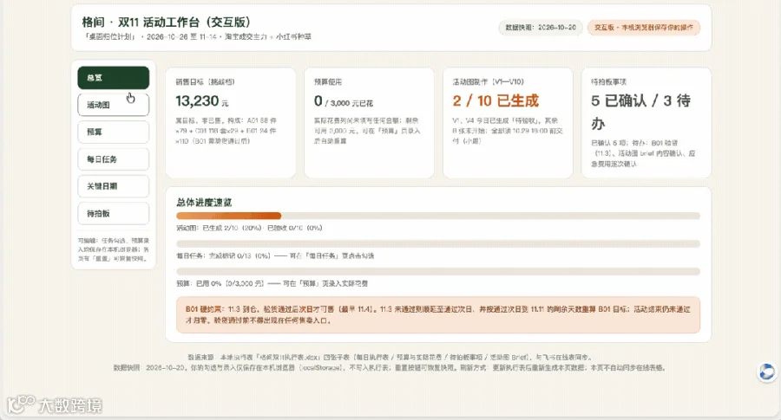Screen dimensions: 781x420
Task: Click the page title 格间 · 双11 活动工作台
Action: point(166,22)
